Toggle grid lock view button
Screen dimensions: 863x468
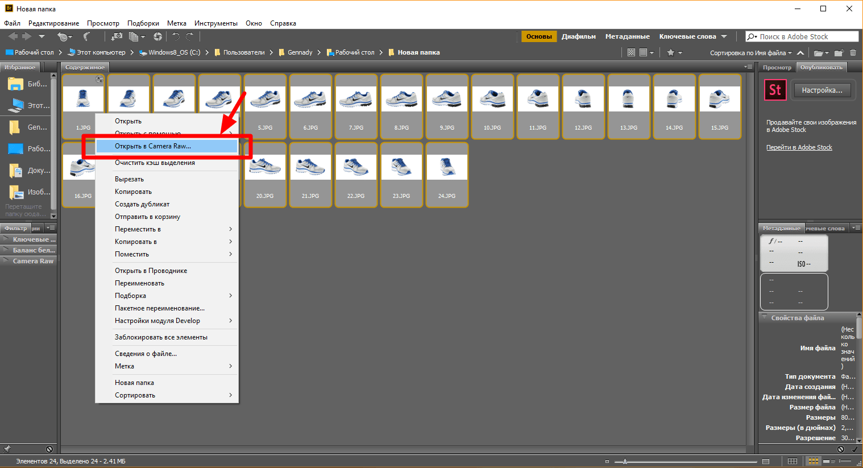coord(793,461)
